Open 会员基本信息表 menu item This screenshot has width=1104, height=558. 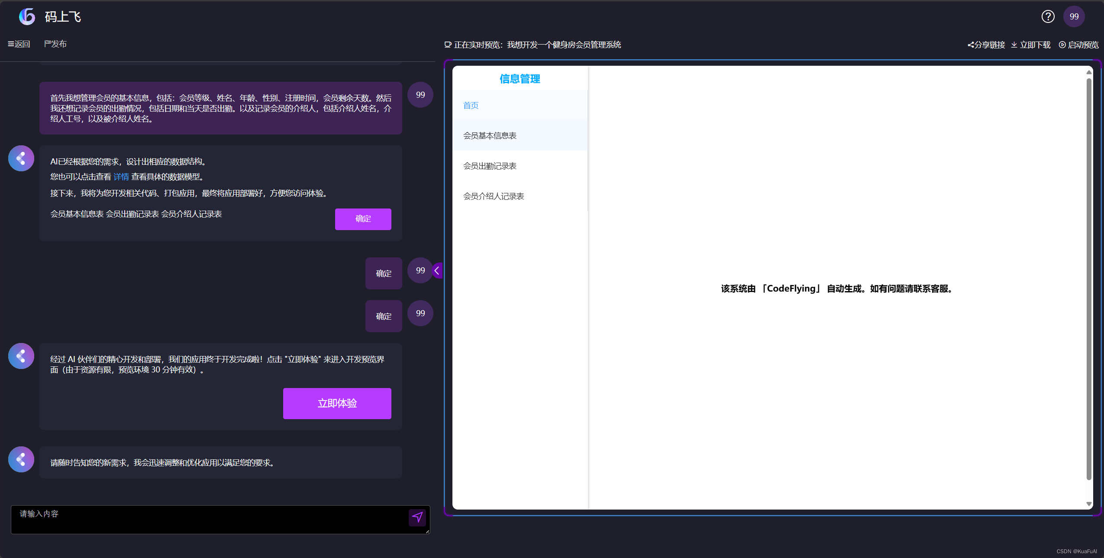[490, 136]
